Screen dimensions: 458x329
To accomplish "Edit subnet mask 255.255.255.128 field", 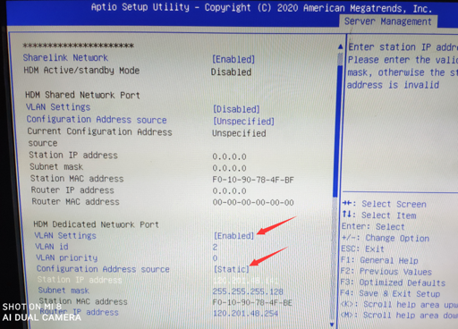I will pyautogui.click(x=248, y=291).
